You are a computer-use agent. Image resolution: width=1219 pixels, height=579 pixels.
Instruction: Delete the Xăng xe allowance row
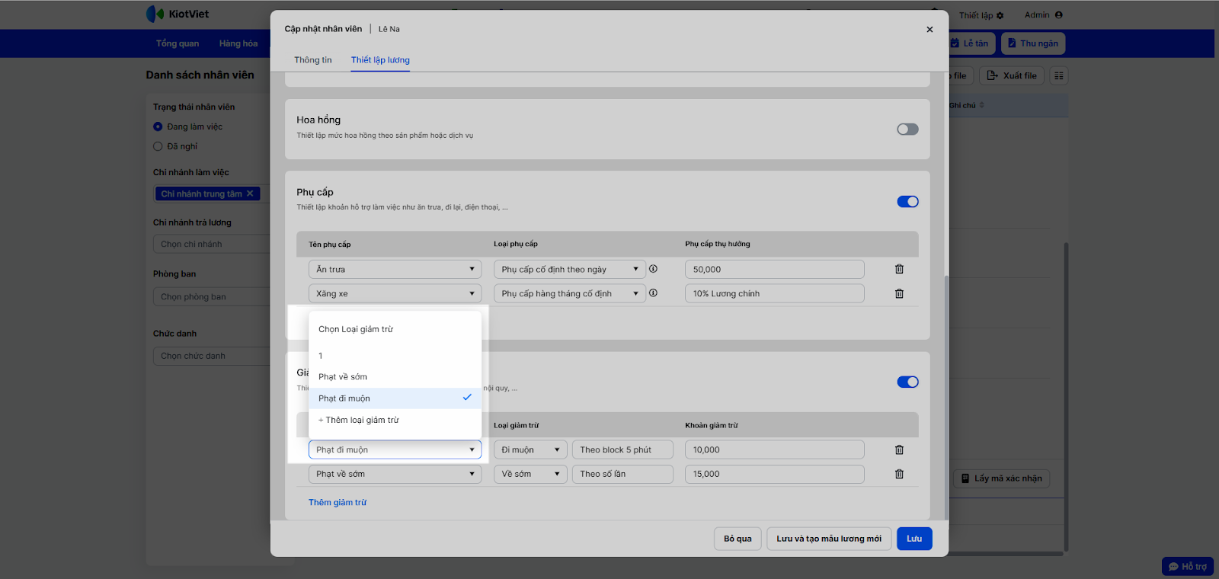(x=899, y=293)
